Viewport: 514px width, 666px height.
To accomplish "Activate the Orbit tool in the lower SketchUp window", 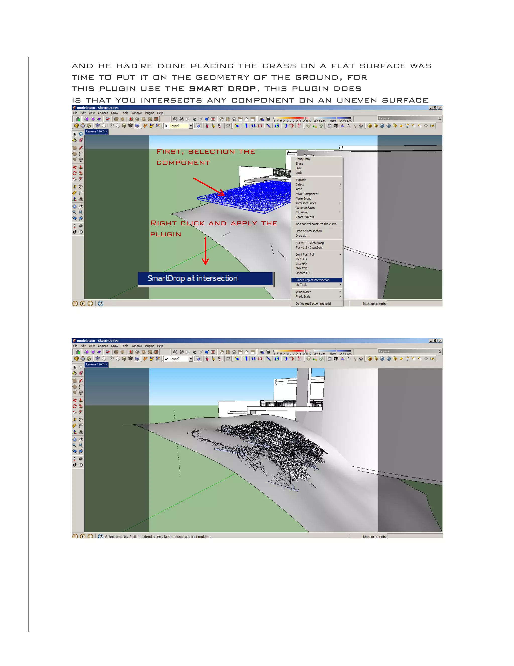I will pos(75,439).
